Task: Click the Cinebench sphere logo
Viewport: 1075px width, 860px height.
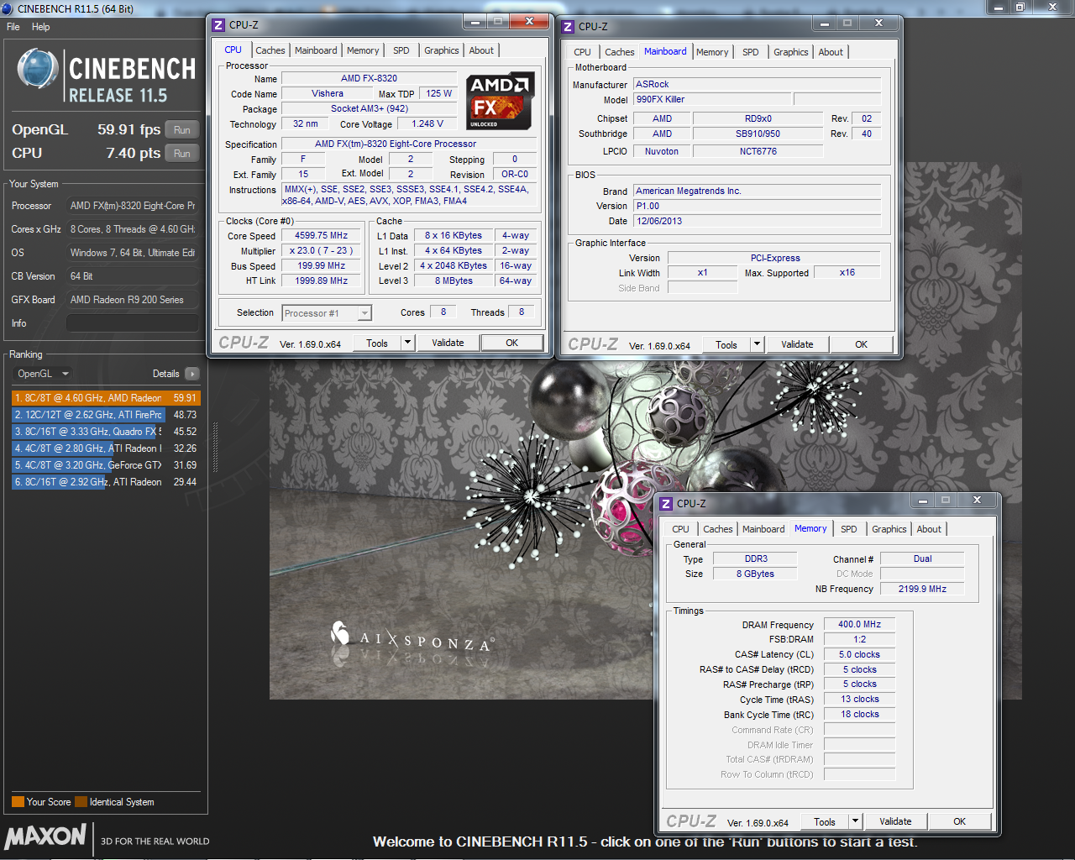Action: (x=38, y=70)
